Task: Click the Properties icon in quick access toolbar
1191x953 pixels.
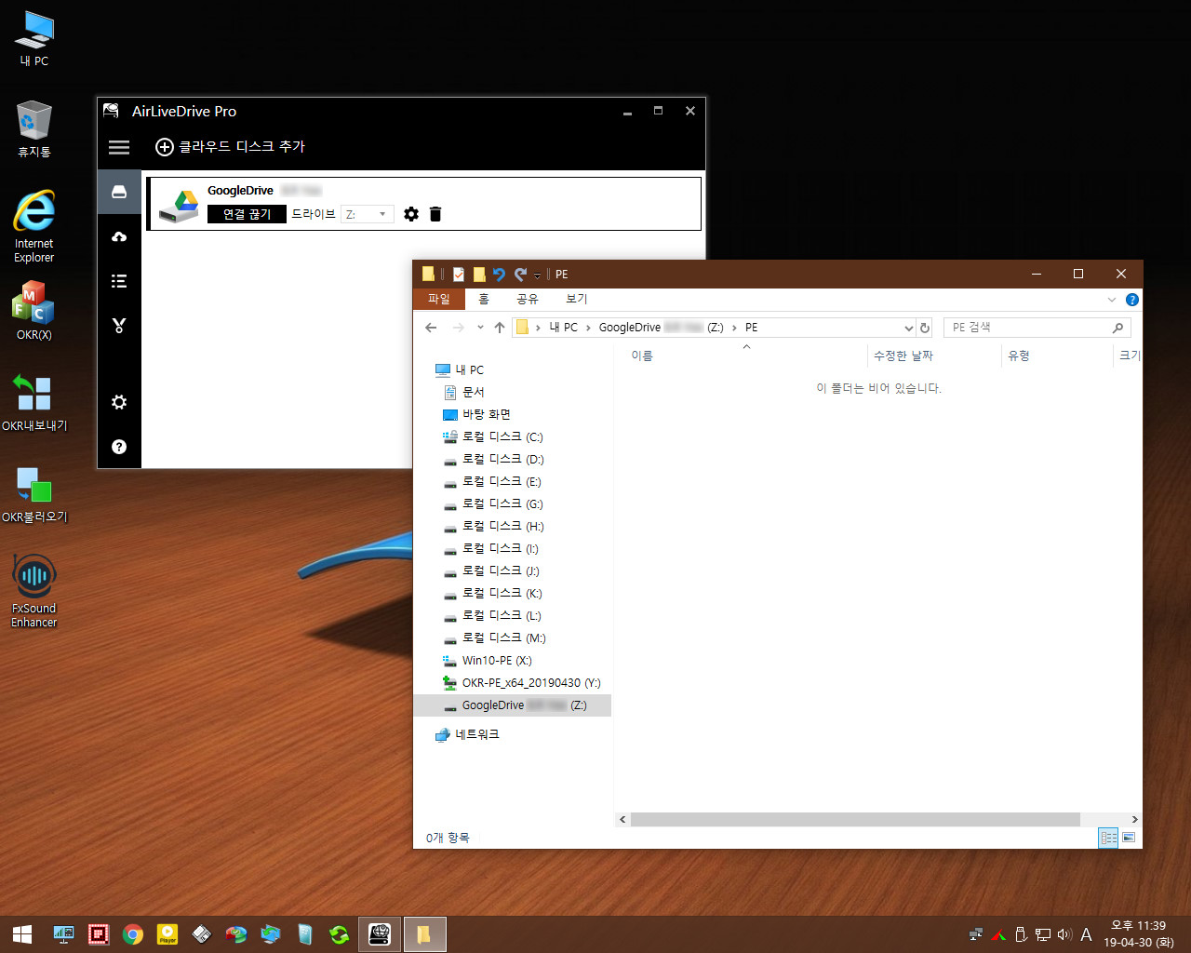Action: [x=459, y=275]
